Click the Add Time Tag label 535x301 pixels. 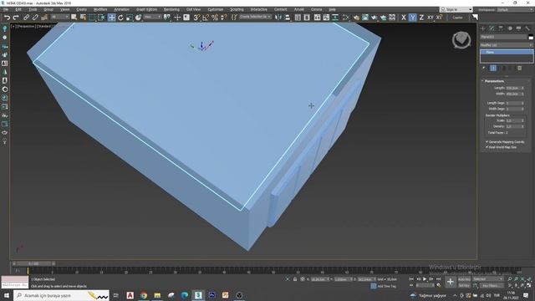(x=386, y=286)
